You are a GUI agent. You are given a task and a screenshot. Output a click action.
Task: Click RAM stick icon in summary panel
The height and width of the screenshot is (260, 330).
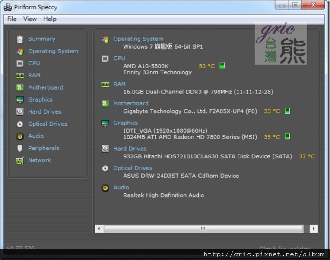pos(105,84)
